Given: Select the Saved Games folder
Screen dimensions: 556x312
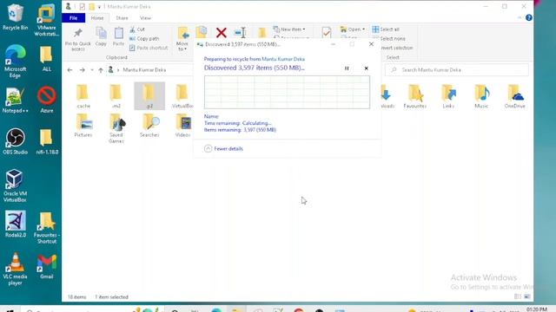Looking at the screenshot, I should (x=116, y=128).
